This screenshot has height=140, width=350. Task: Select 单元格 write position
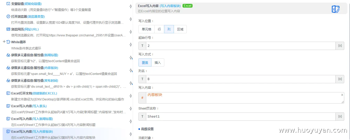(147, 29)
